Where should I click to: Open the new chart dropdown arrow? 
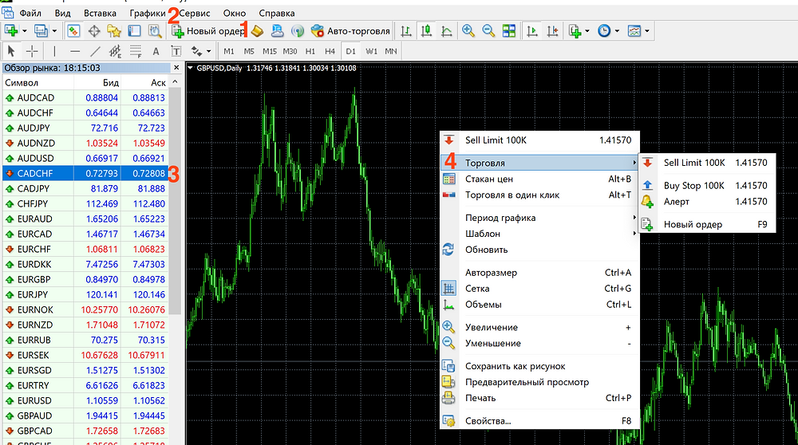coord(25,31)
